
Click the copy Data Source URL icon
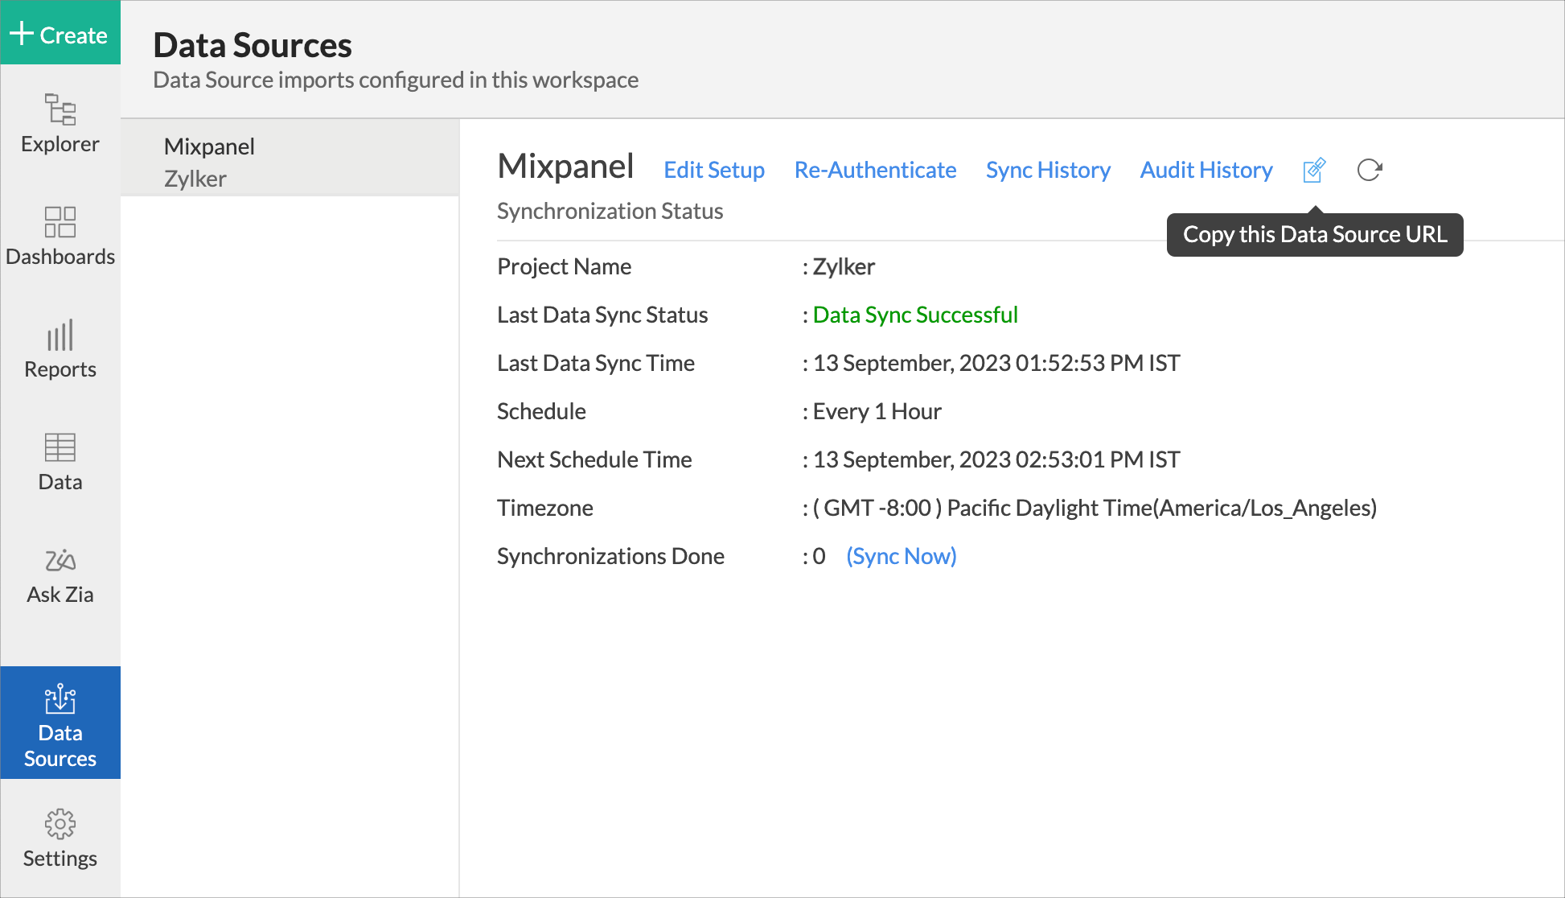pos(1314,170)
